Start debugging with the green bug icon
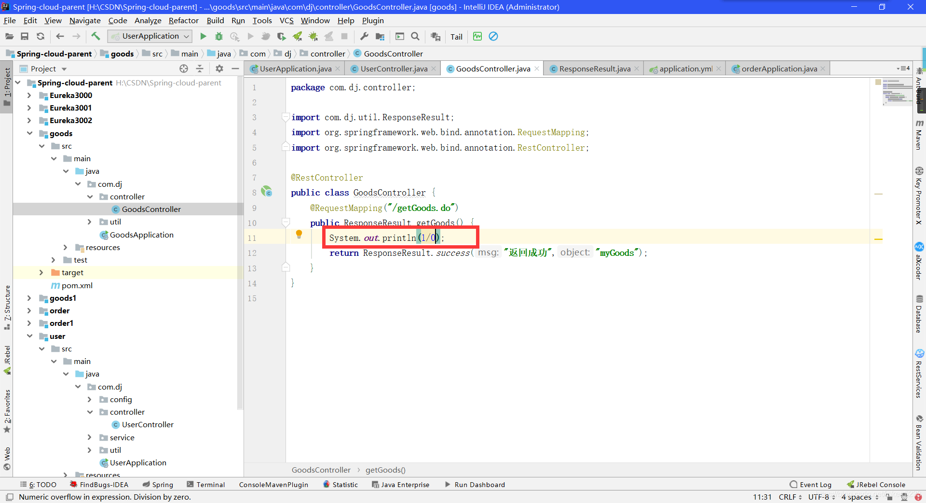 click(x=219, y=36)
